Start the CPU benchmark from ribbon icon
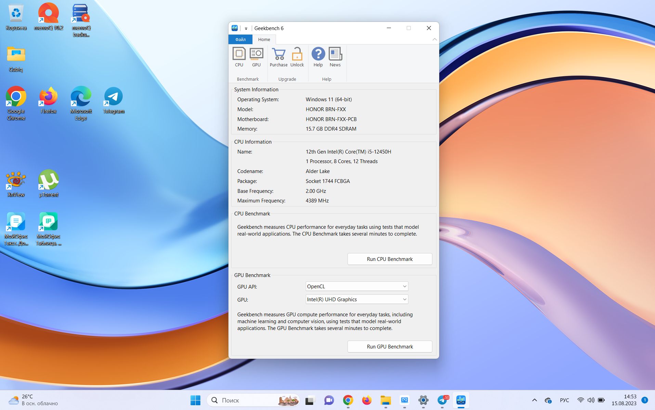This screenshot has height=410, width=655. pyautogui.click(x=239, y=57)
